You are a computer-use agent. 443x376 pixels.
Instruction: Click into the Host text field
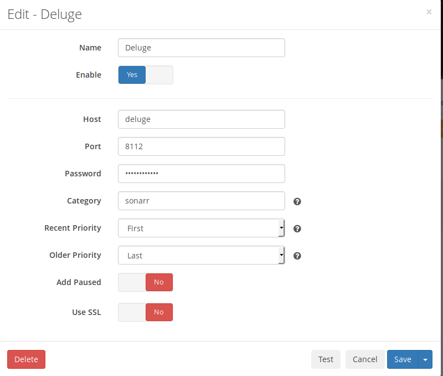coord(201,119)
